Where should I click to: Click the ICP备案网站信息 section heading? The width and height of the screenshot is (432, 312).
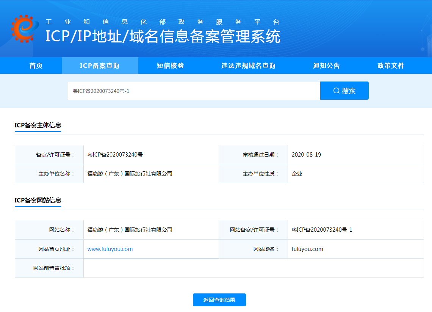click(38, 201)
